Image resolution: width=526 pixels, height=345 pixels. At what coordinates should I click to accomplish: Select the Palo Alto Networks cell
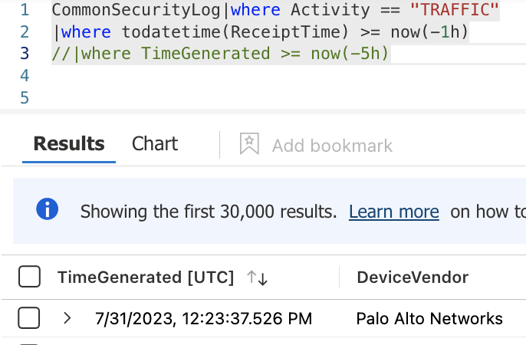point(429,318)
